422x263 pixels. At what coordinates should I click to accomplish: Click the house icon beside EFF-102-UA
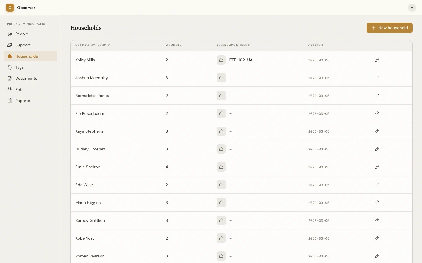[x=221, y=60]
